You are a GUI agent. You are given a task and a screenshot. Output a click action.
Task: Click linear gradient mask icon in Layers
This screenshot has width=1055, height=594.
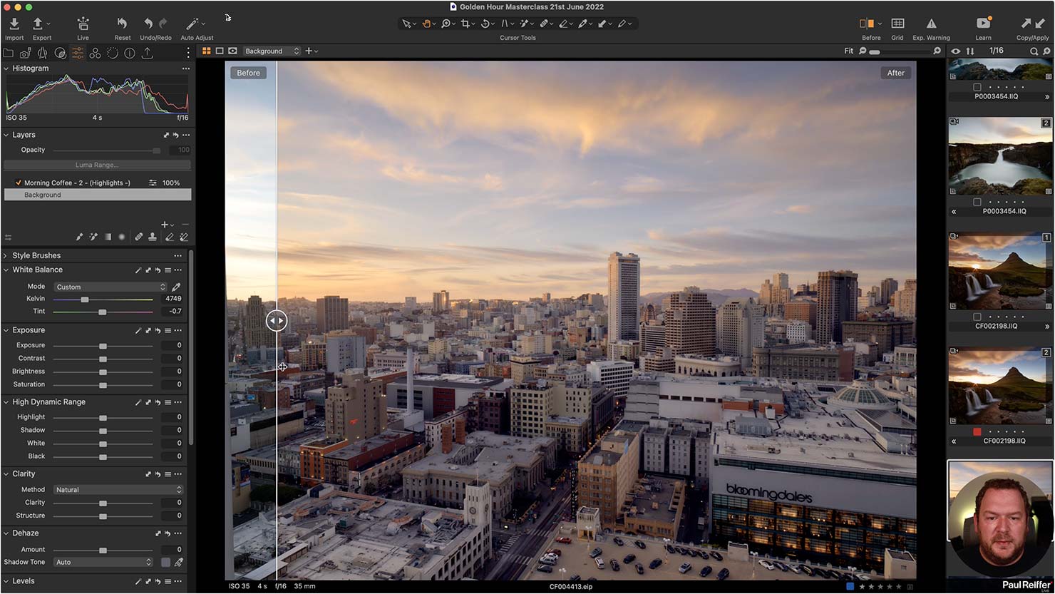pyautogui.click(x=108, y=237)
